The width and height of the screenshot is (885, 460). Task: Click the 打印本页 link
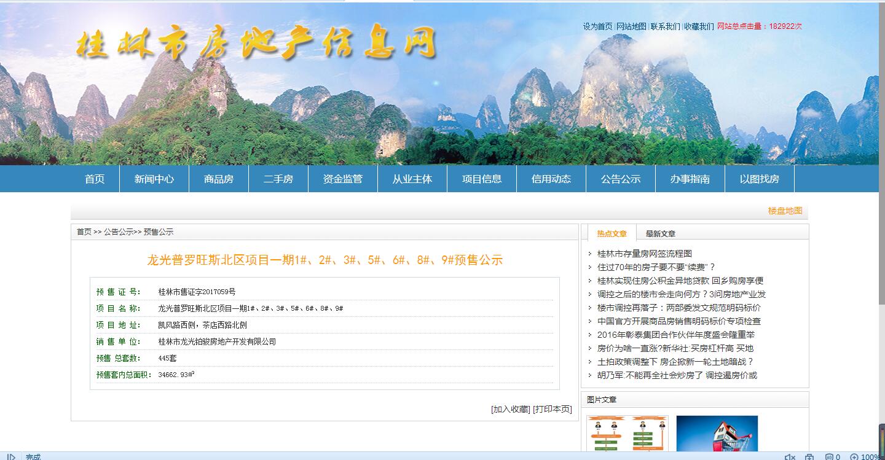tap(553, 409)
